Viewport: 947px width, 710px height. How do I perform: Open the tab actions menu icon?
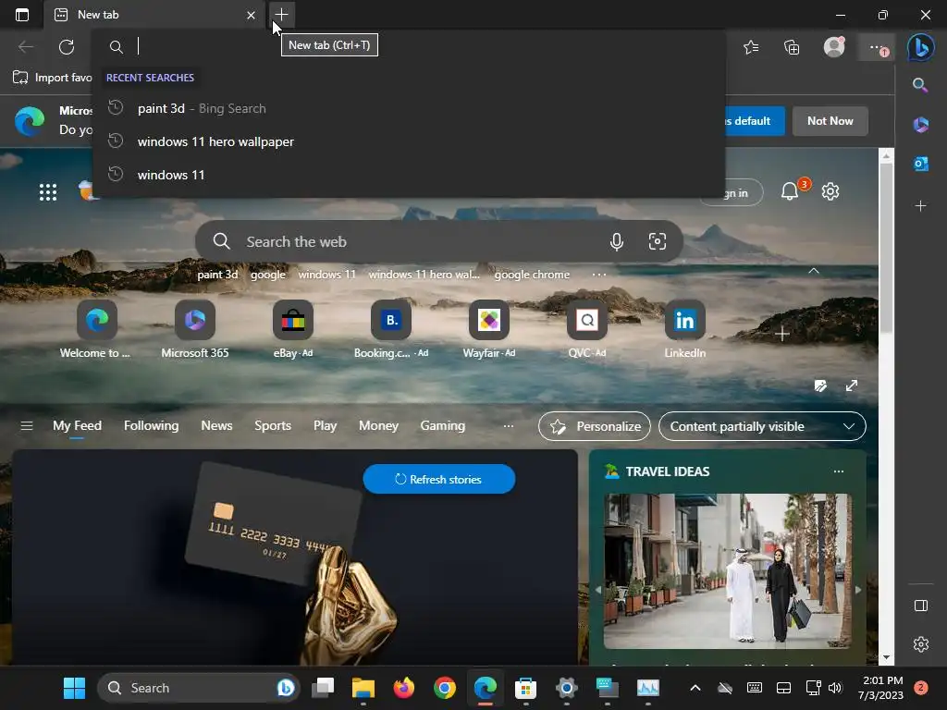22,15
